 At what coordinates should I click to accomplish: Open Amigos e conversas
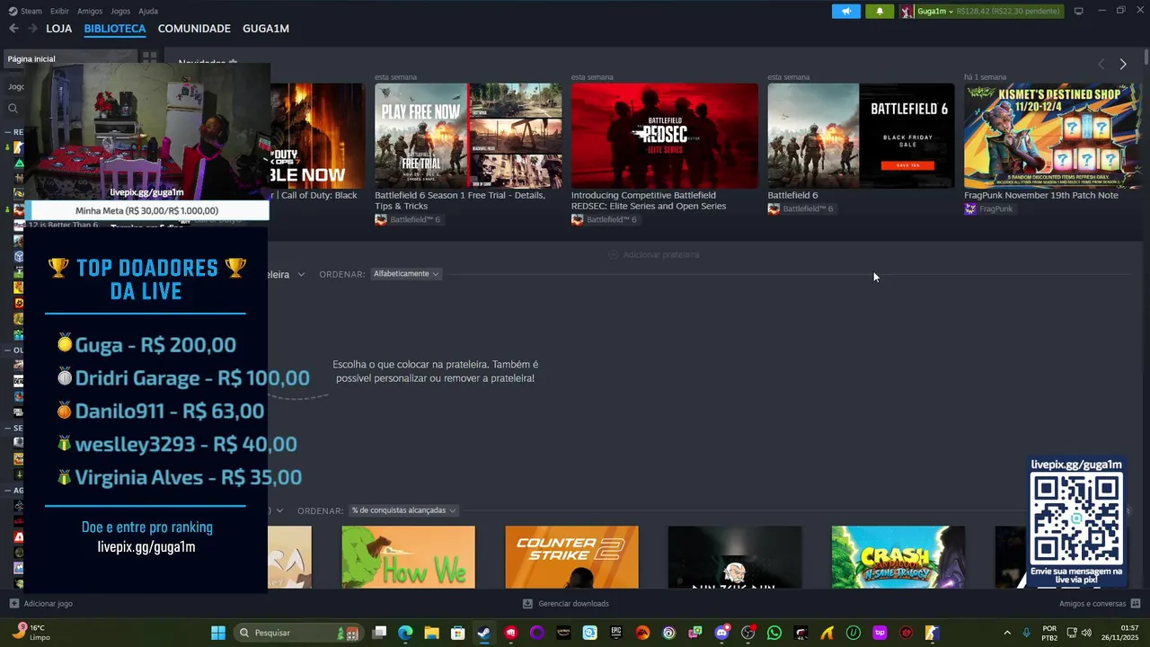pos(1100,604)
